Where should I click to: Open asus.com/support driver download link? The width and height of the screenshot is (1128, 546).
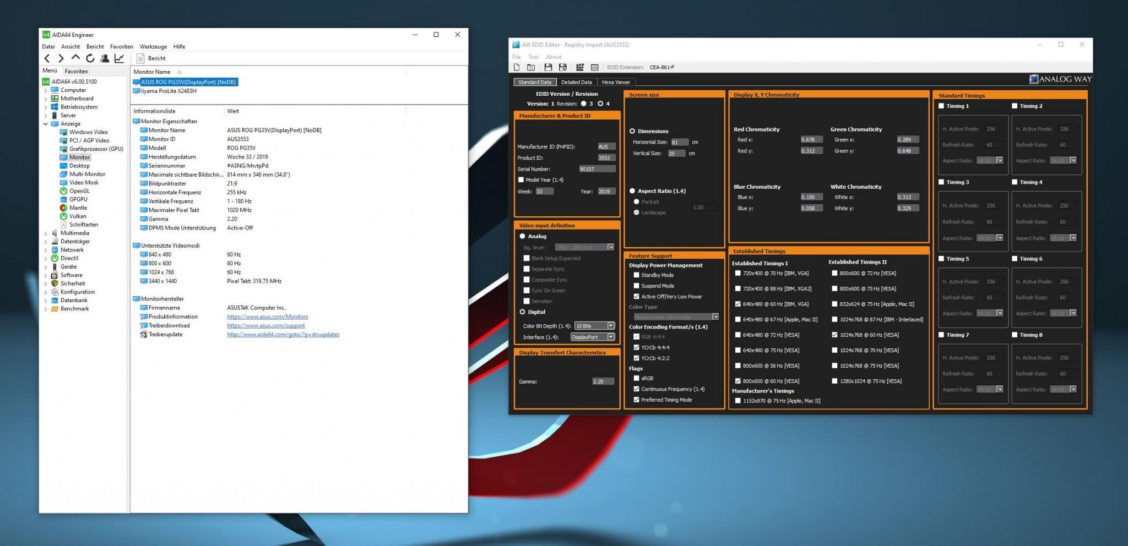(x=266, y=326)
